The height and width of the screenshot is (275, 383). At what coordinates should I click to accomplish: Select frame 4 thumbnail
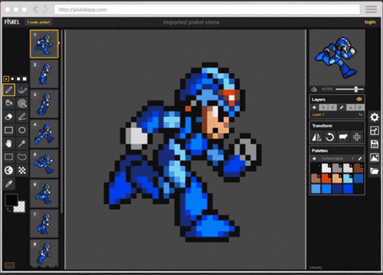coord(44,134)
